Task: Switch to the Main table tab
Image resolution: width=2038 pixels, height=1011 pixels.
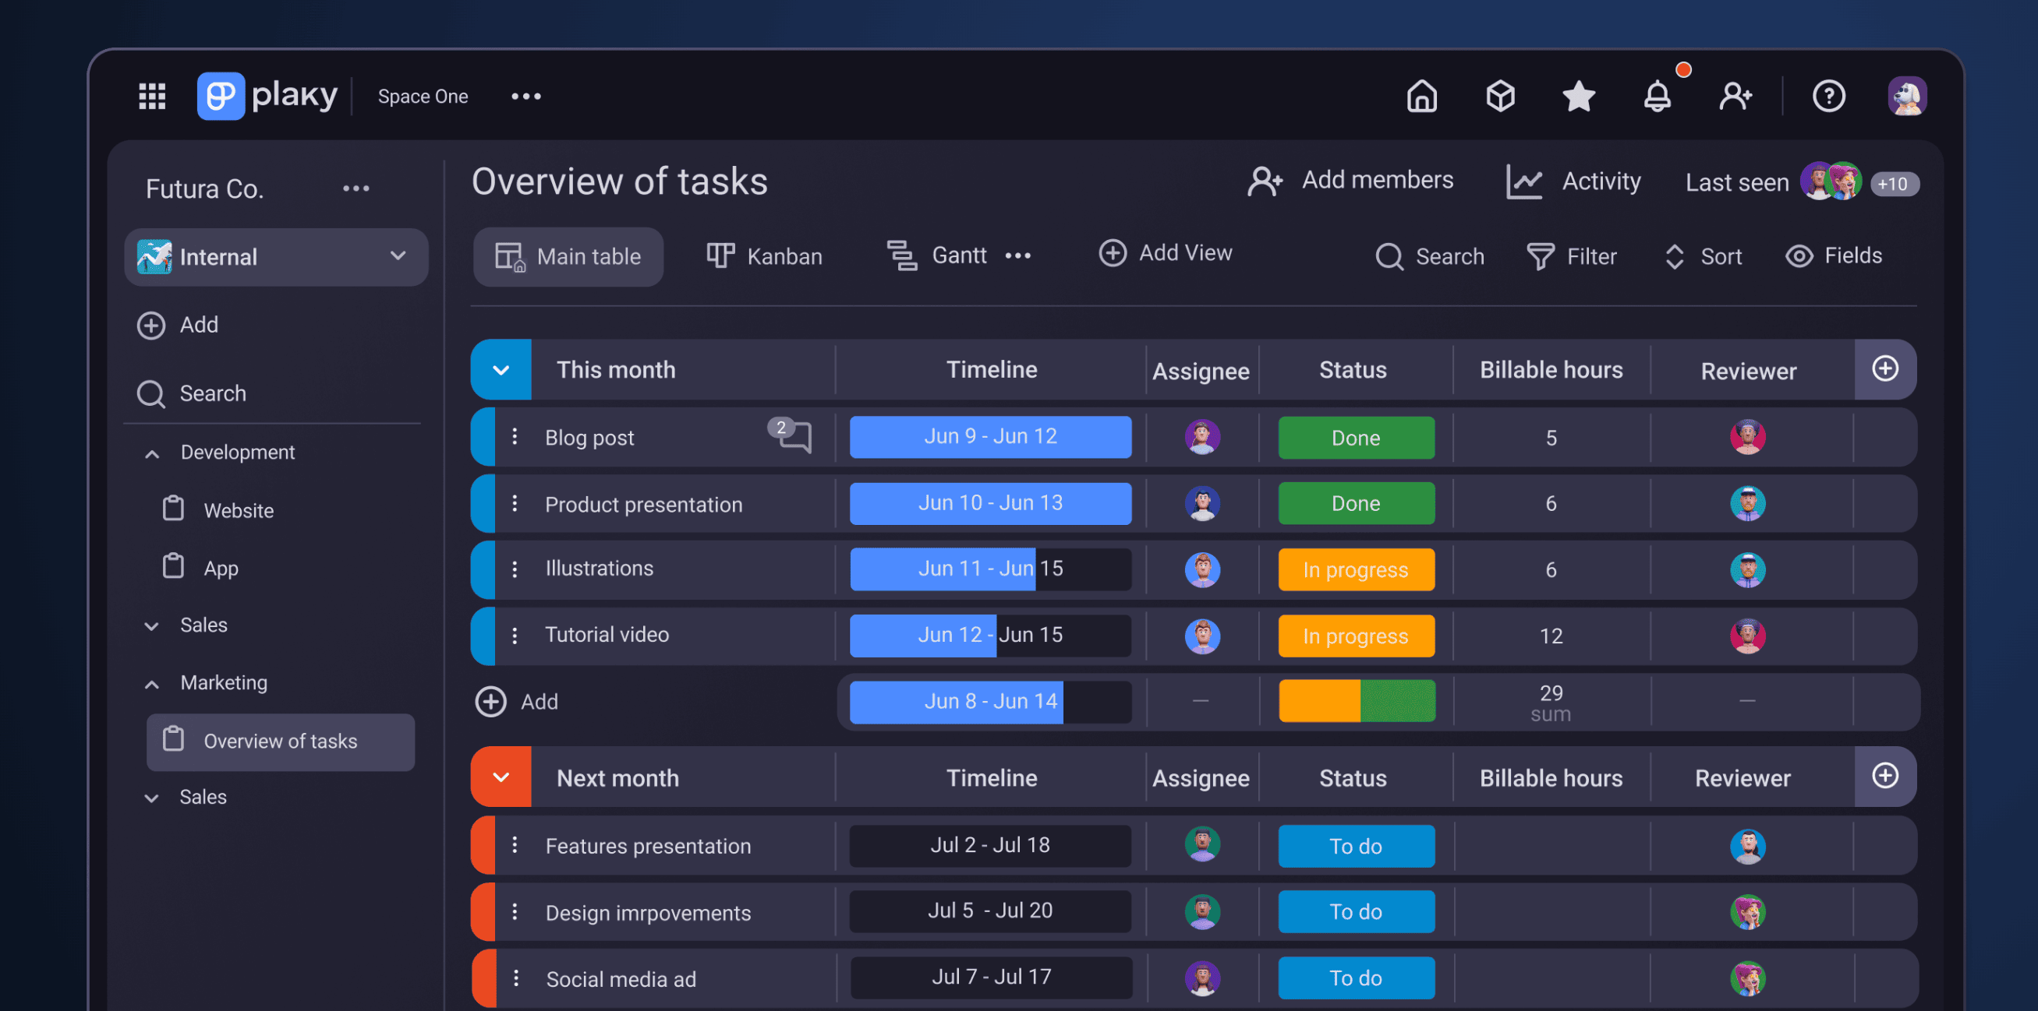Action: (x=568, y=256)
